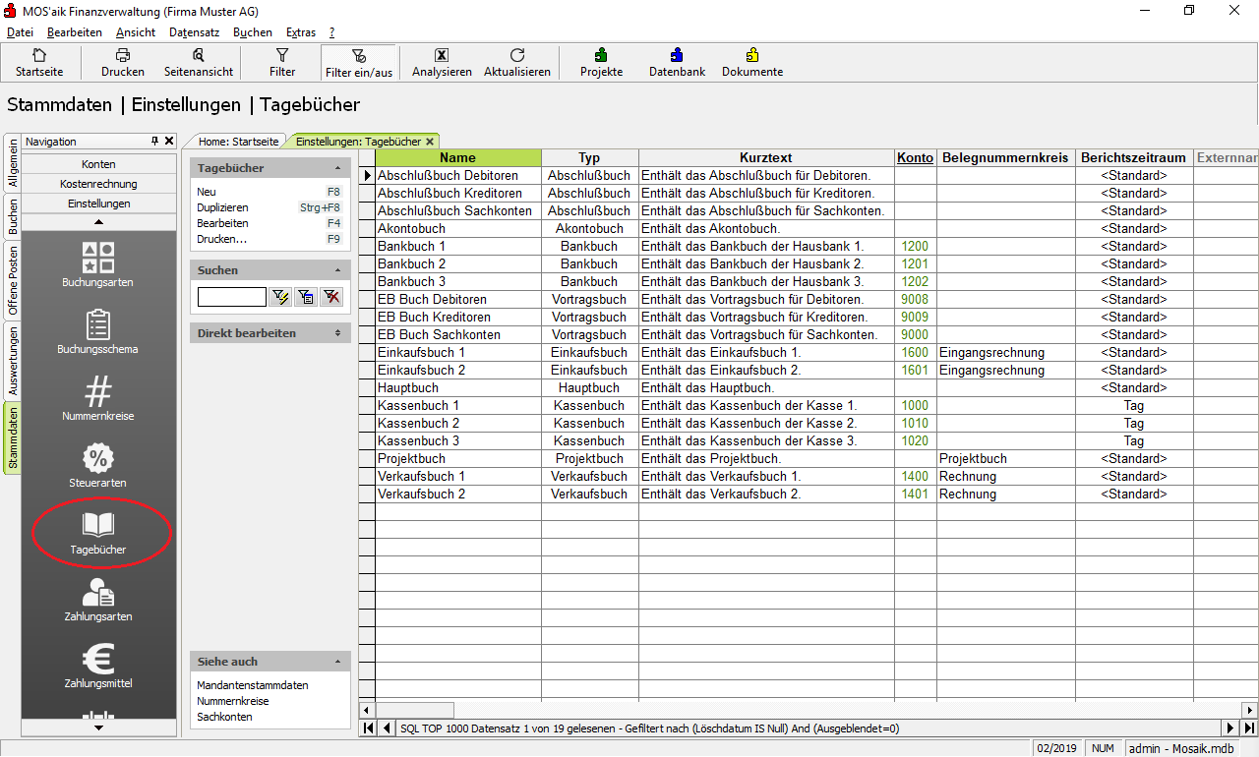This screenshot has height=757, width=1259.
Task: Open Dokumente from the toolbar
Action: [752, 63]
